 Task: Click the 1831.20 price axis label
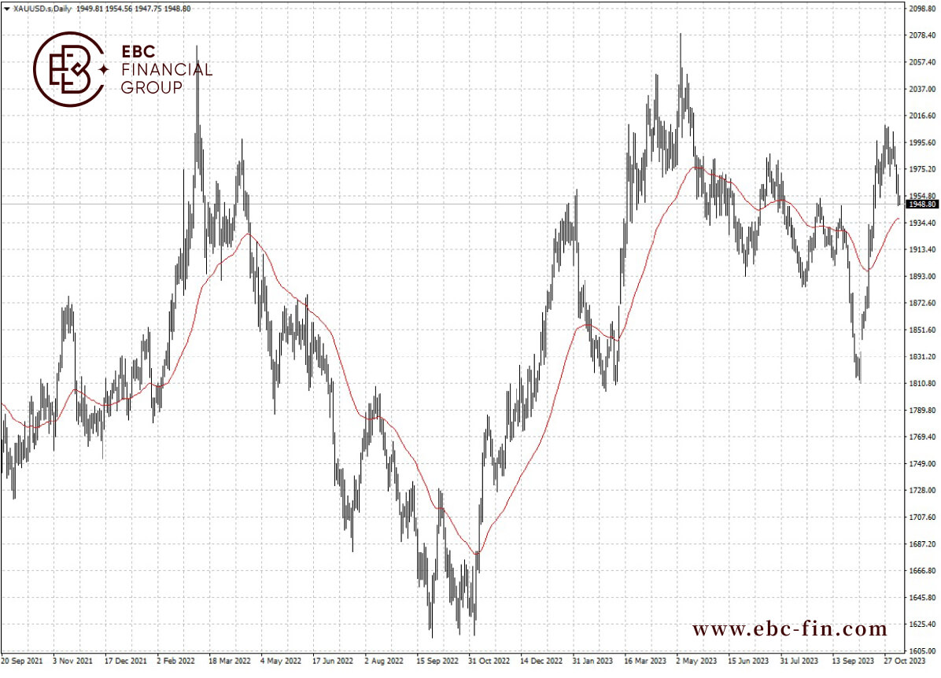coord(922,356)
